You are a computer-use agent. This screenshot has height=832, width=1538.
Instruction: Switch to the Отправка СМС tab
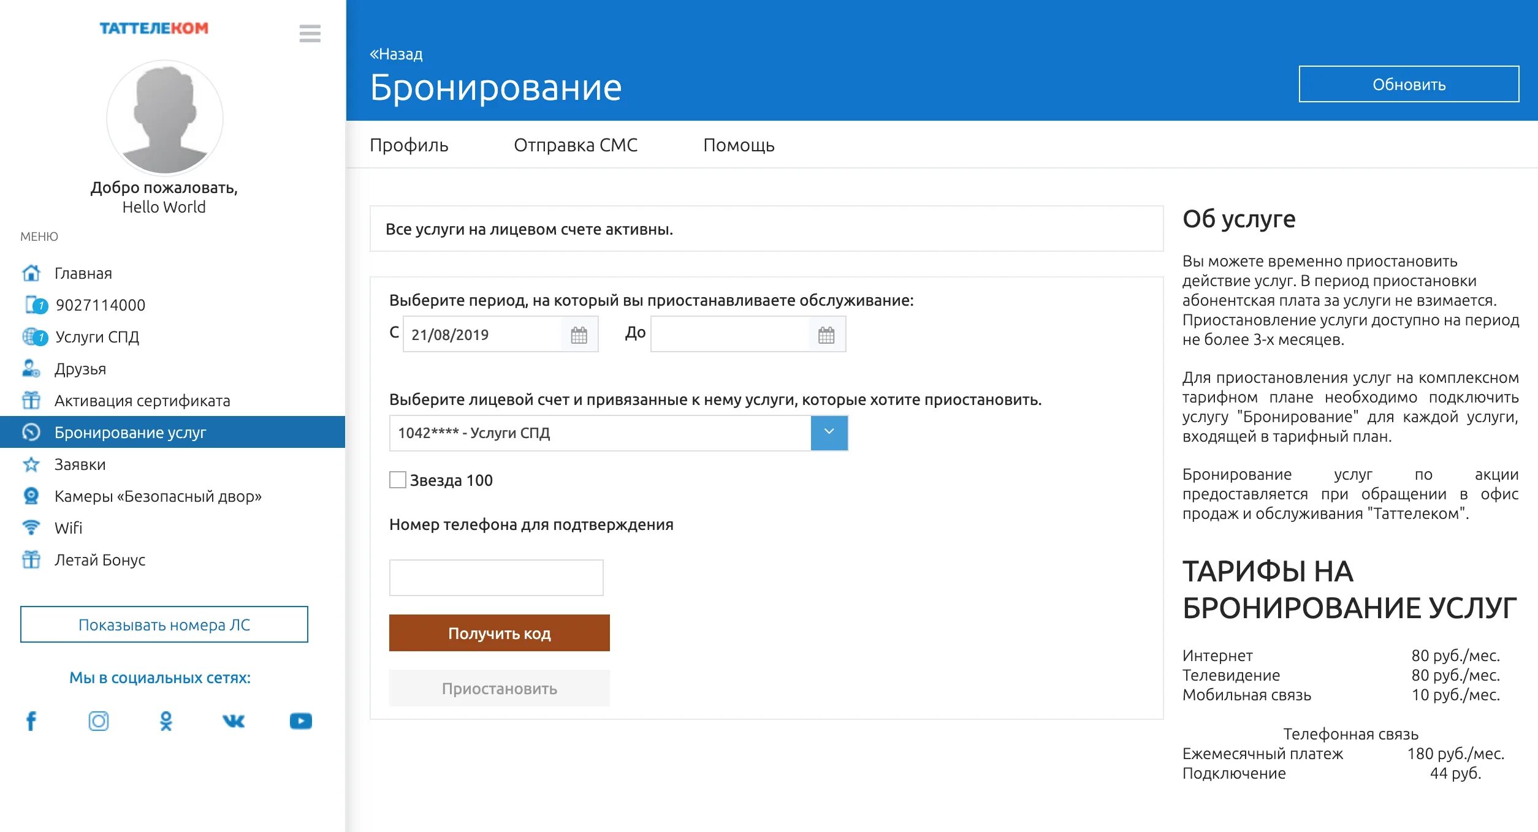tap(576, 145)
